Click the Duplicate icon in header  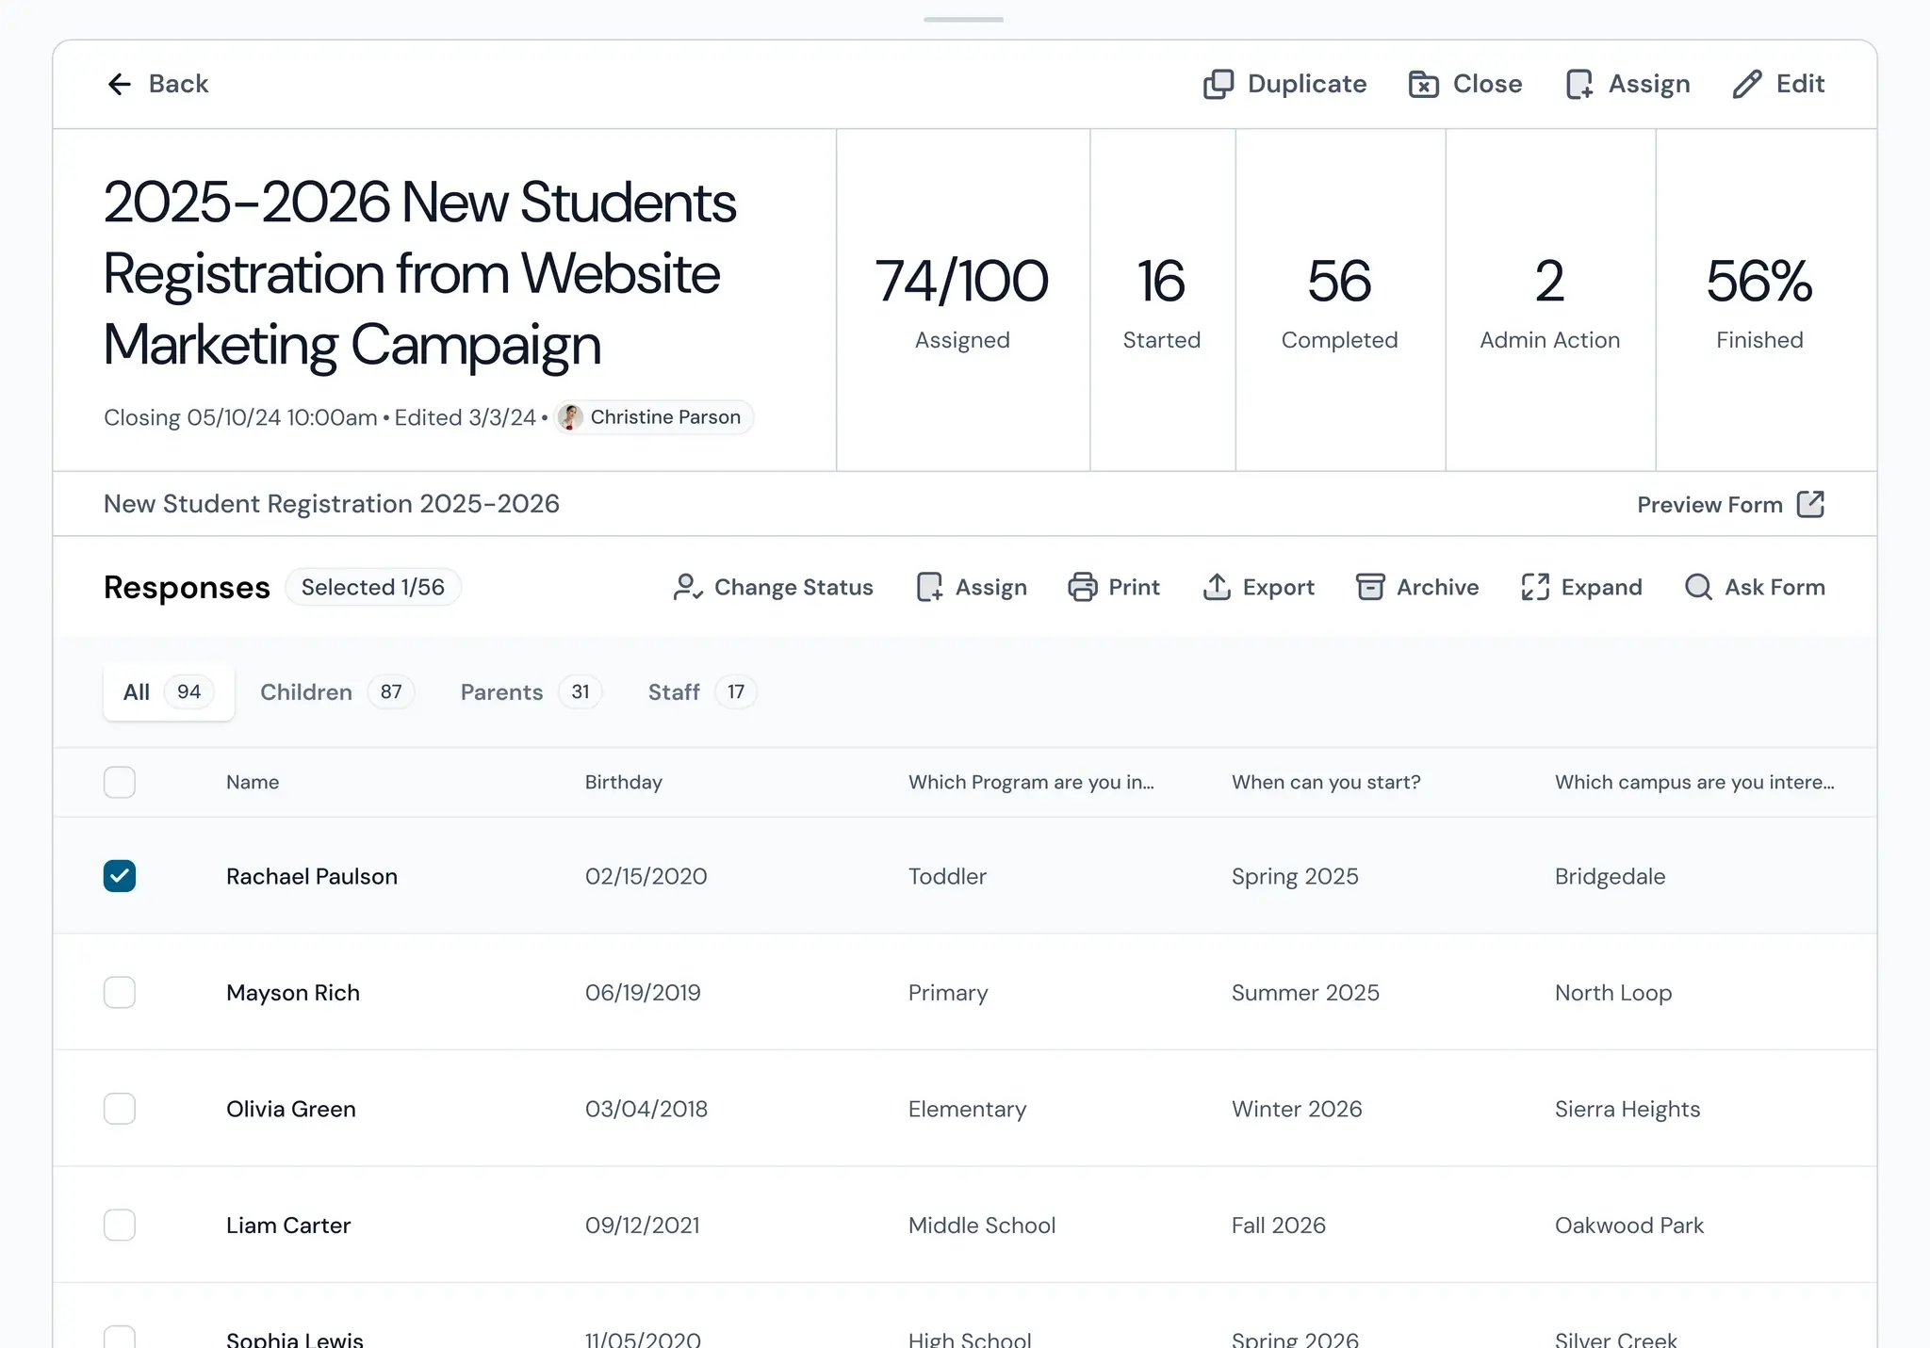pos(1218,85)
